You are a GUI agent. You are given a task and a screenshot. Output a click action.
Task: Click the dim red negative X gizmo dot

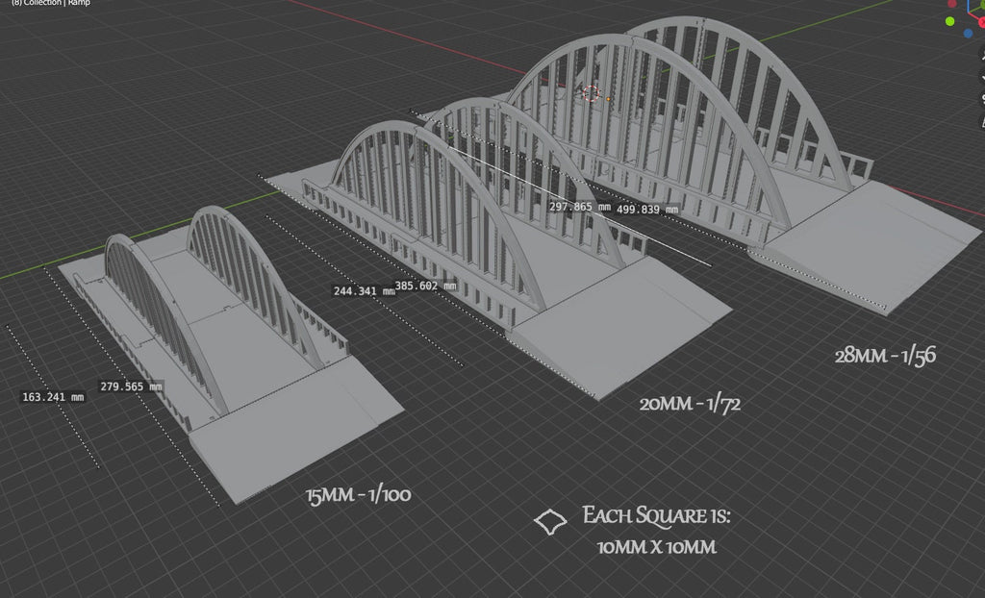[x=950, y=3]
